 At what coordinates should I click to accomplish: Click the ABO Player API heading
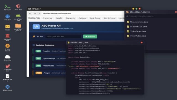(51, 25)
